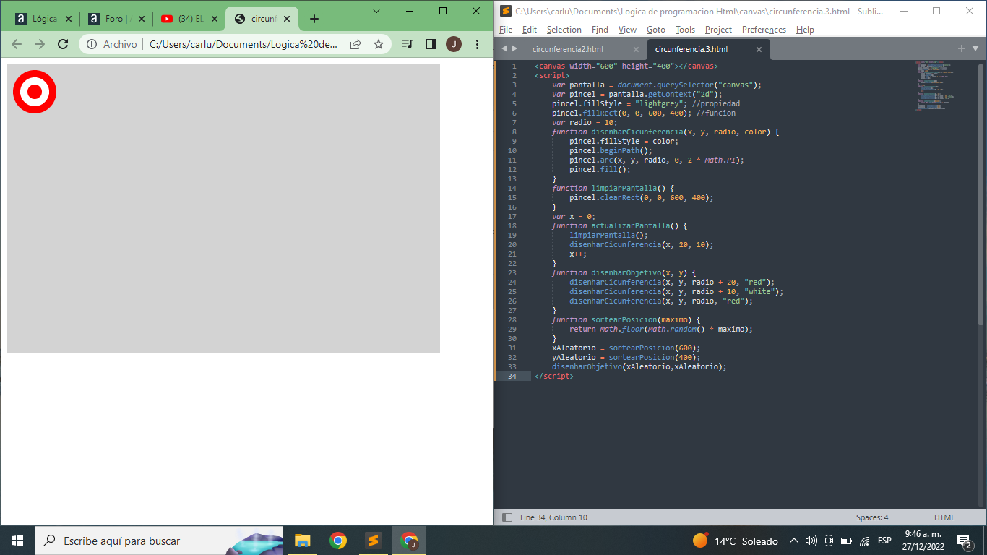Go back in Chrome history
Image resolution: width=987 pixels, height=555 pixels.
pyautogui.click(x=17, y=44)
